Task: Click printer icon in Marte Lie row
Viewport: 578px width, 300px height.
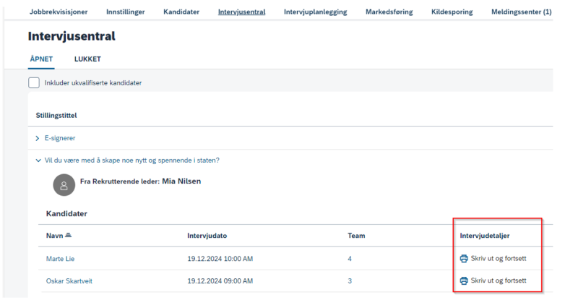Action: point(464,259)
